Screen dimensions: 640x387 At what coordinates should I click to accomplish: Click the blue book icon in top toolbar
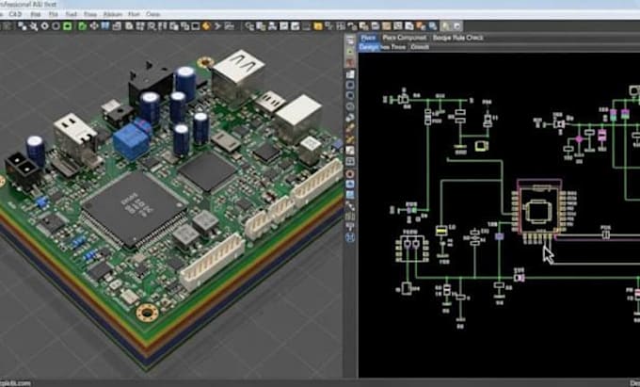pyautogui.click(x=104, y=26)
